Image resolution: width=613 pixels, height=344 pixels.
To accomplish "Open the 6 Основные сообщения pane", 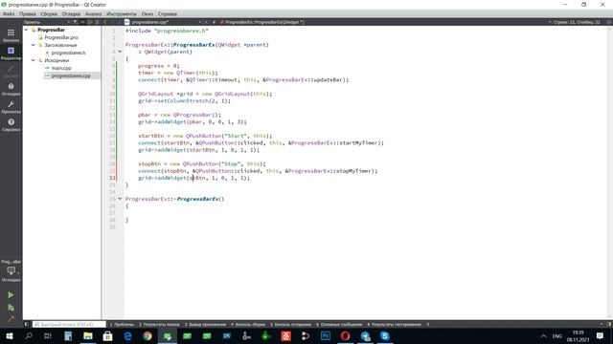I will tap(339, 324).
